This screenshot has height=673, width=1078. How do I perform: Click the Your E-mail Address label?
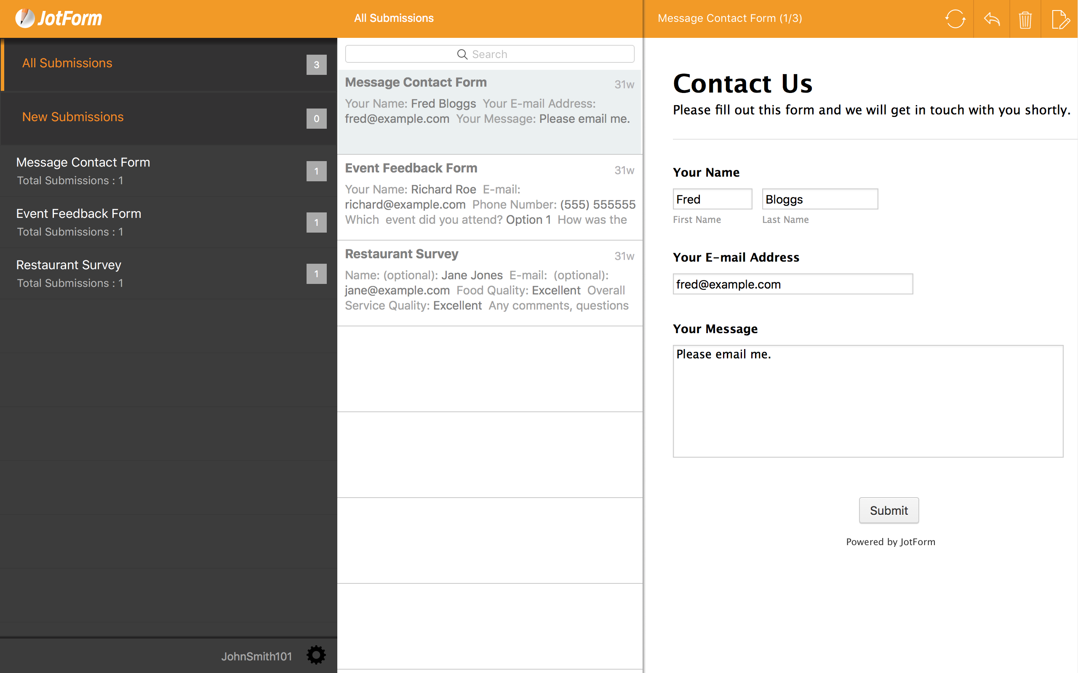736,257
